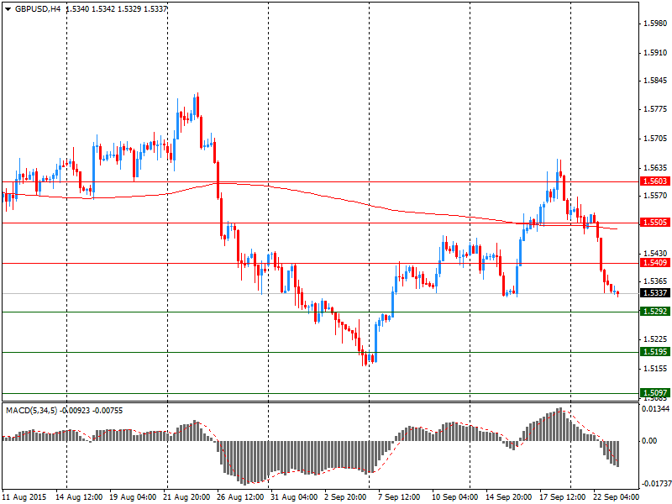Click the 1.5910 price scale value
The image size is (672, 504).
click(x=656, y=53)
